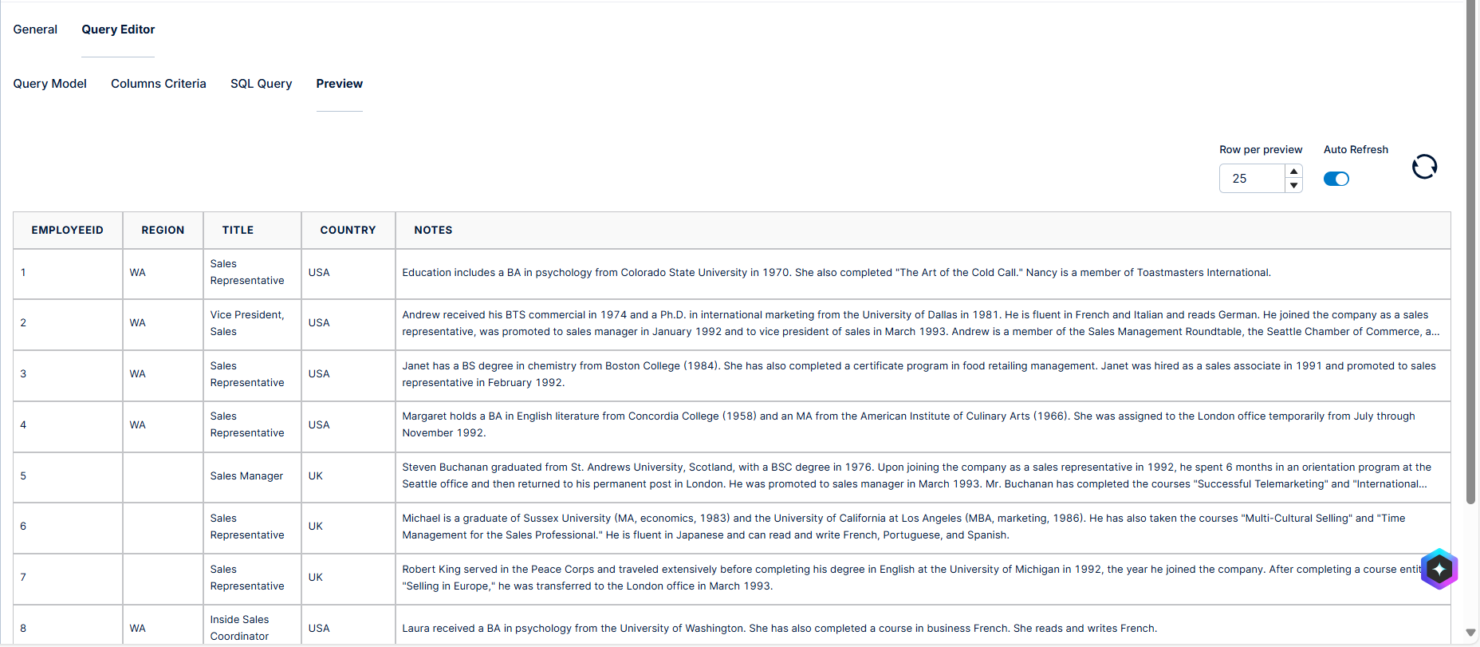Increase Row per preview value
This screenshot has height=647, width=1480.
pos(1293,172)
